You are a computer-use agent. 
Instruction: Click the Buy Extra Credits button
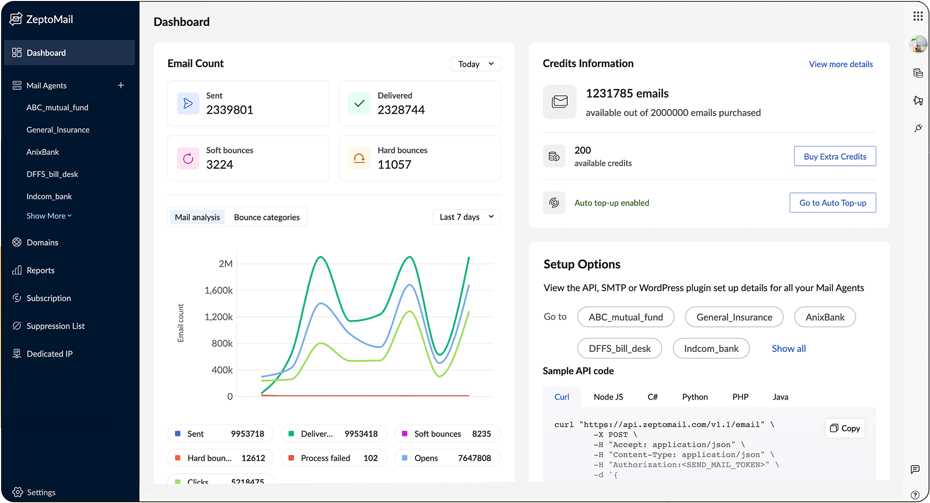pos(835,156)
